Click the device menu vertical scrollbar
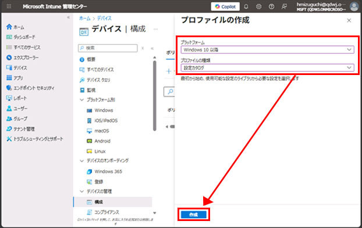The height and width of the screenshot is (228, 362). tap(155, 95)
